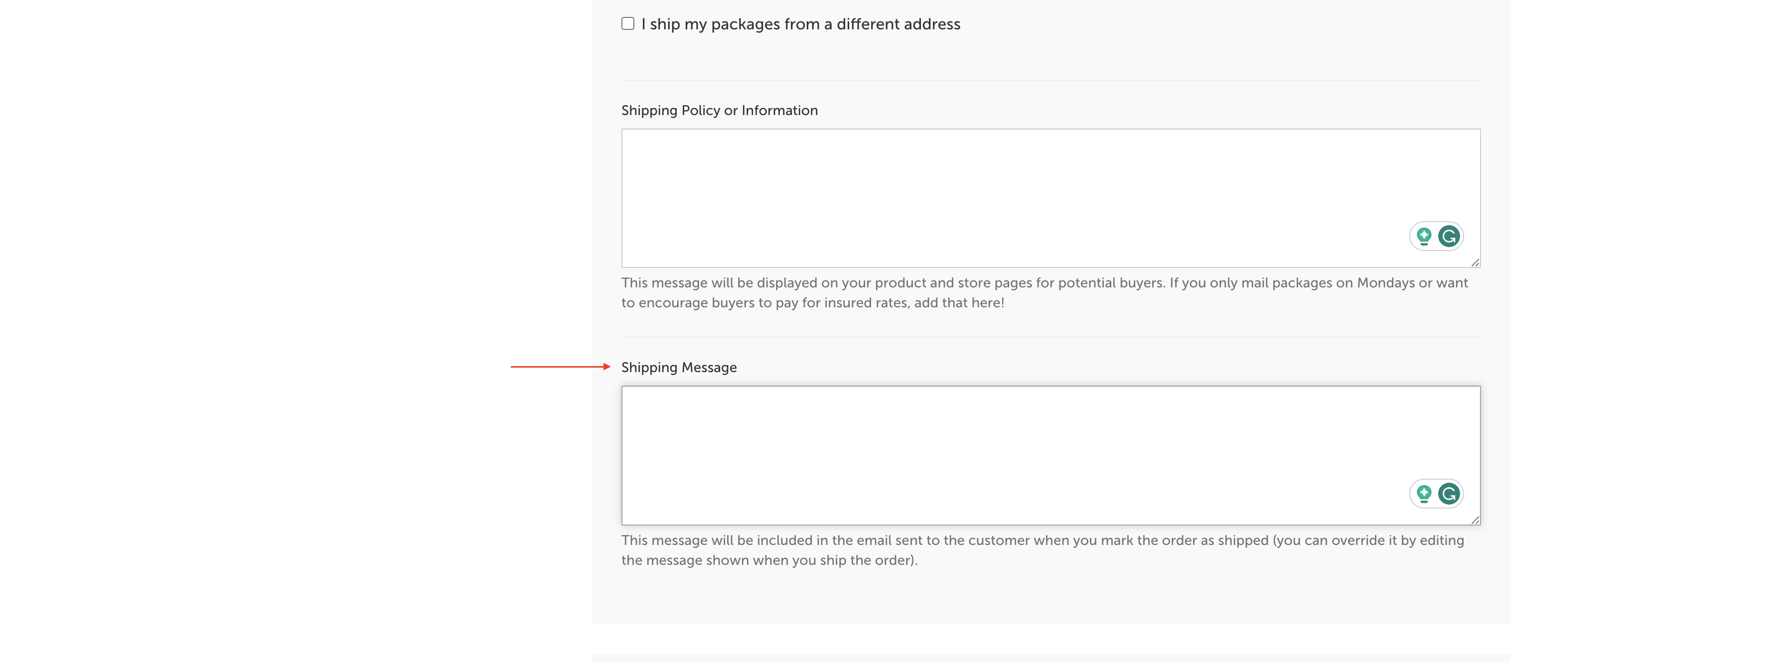Click the Grammarly icon in Shipping Message field

point(1448,493)
